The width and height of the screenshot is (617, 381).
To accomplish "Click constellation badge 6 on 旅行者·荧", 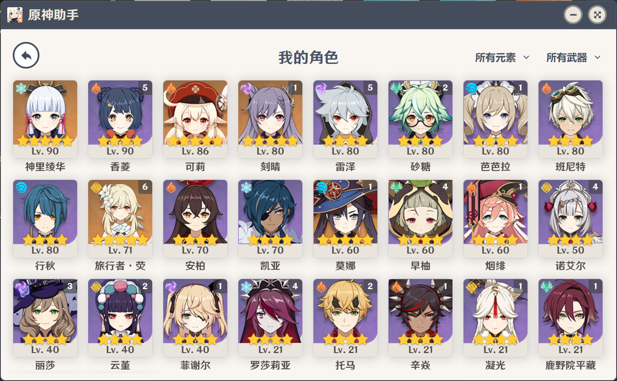I will [145, 187].
